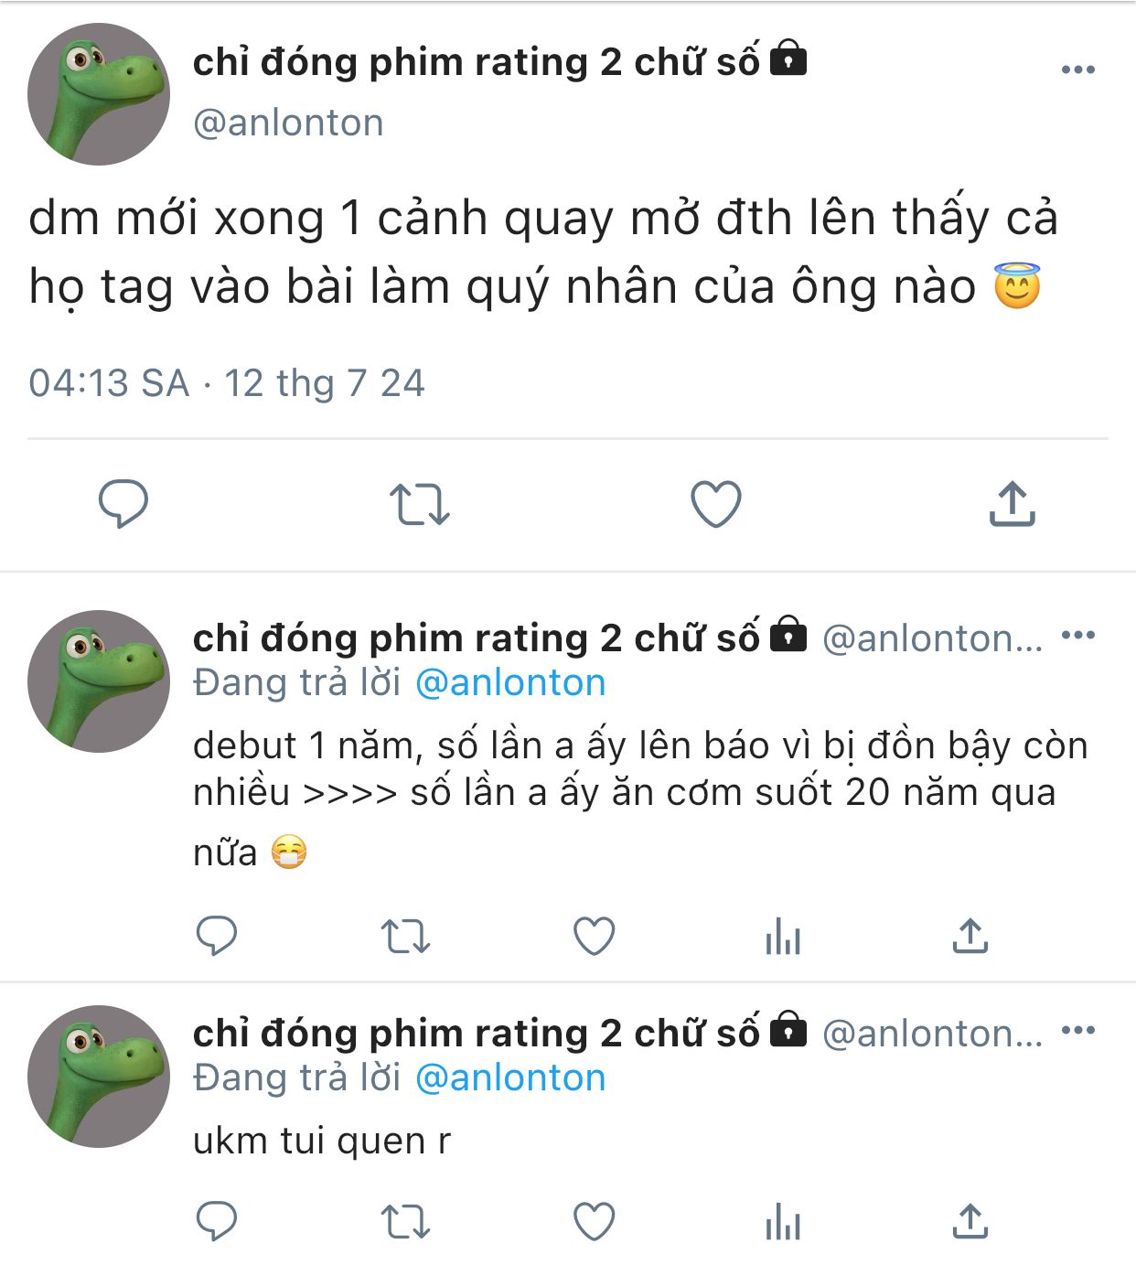Share the main tweet
Viewport: 1136px width, 1265px height.
[1012, 503]
